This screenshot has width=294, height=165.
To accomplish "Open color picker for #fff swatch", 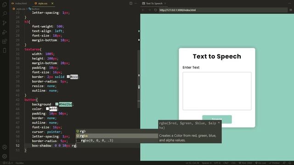I will click(47, 109).
